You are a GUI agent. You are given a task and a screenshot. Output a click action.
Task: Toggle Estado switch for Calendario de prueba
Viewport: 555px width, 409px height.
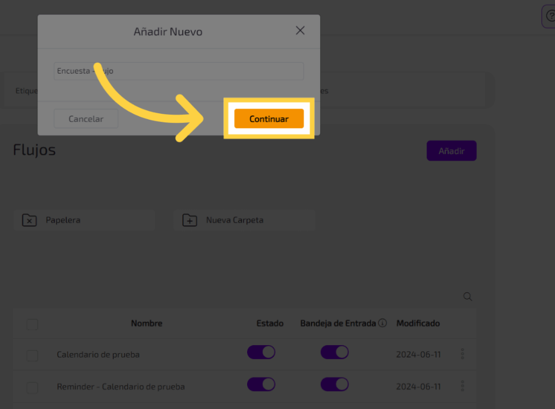261,353
